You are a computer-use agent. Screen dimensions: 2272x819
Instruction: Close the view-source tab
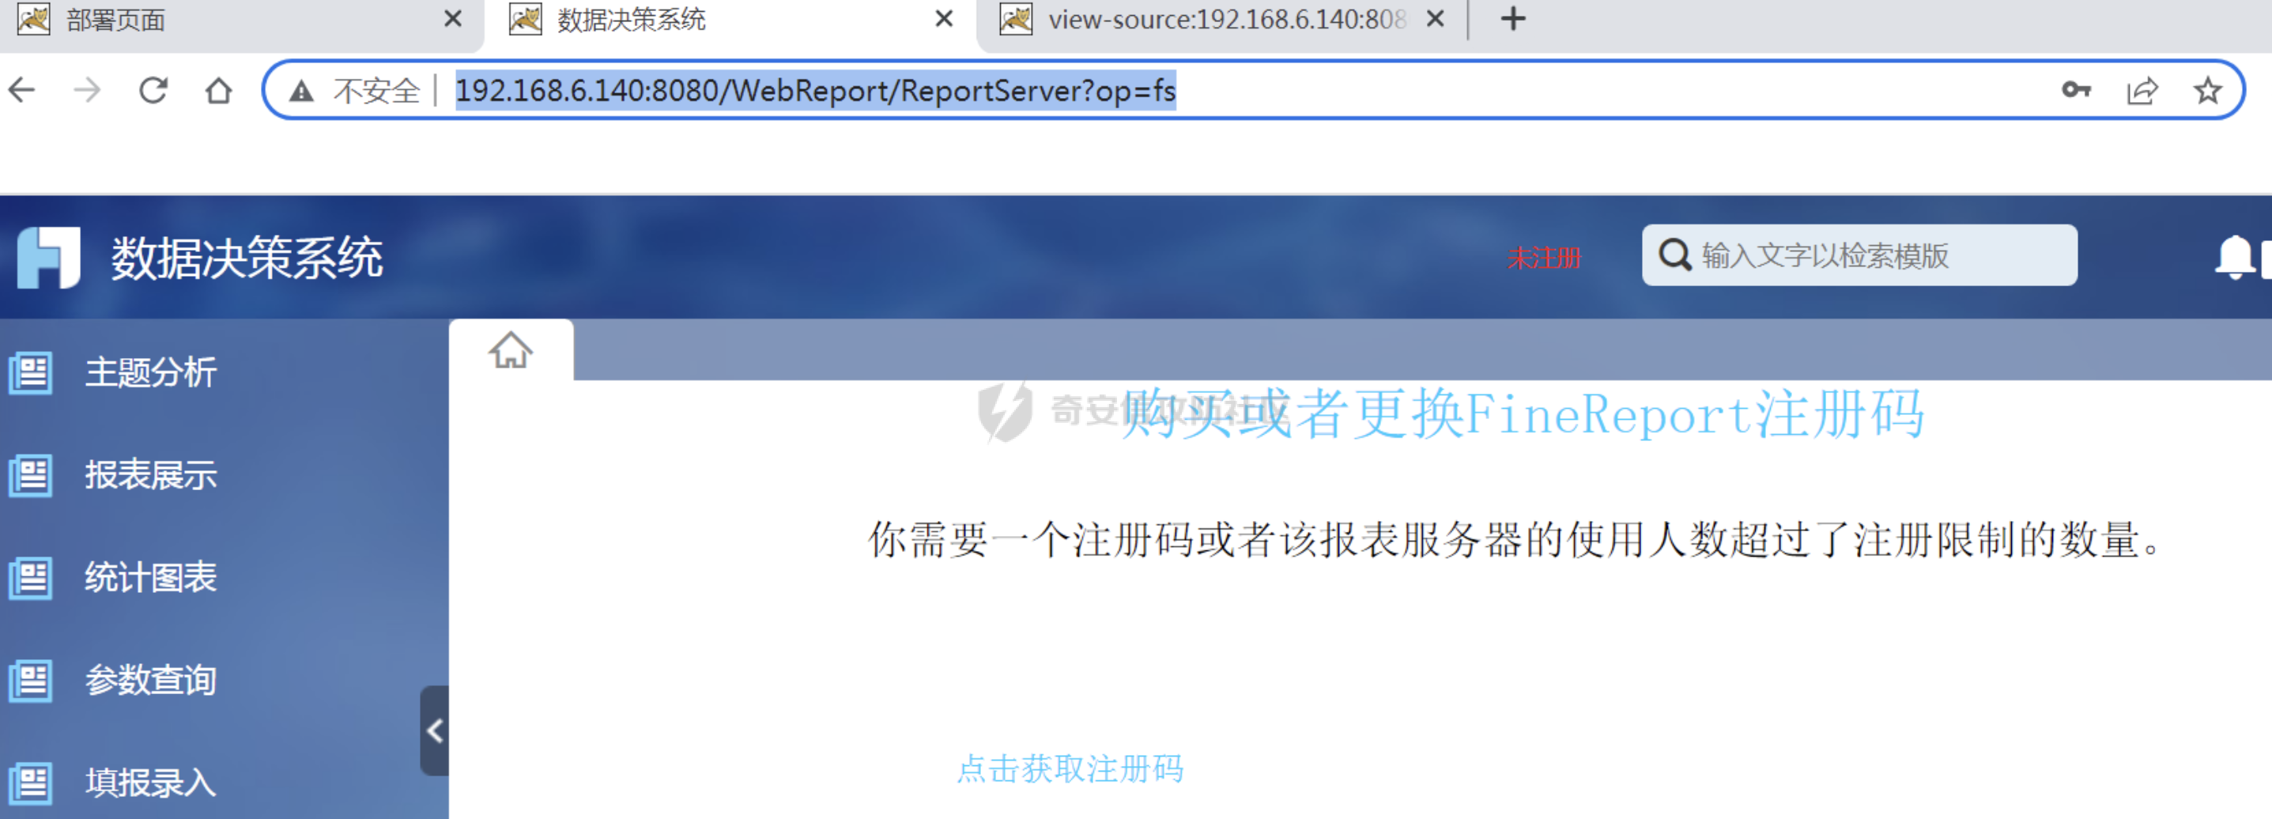click(1435, 18)
